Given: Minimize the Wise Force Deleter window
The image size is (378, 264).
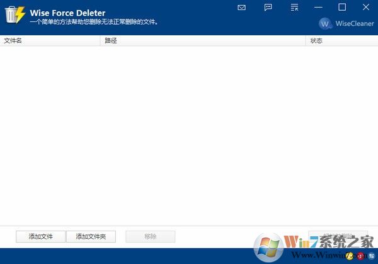Looking at the screenshot, I should point(318,7).
